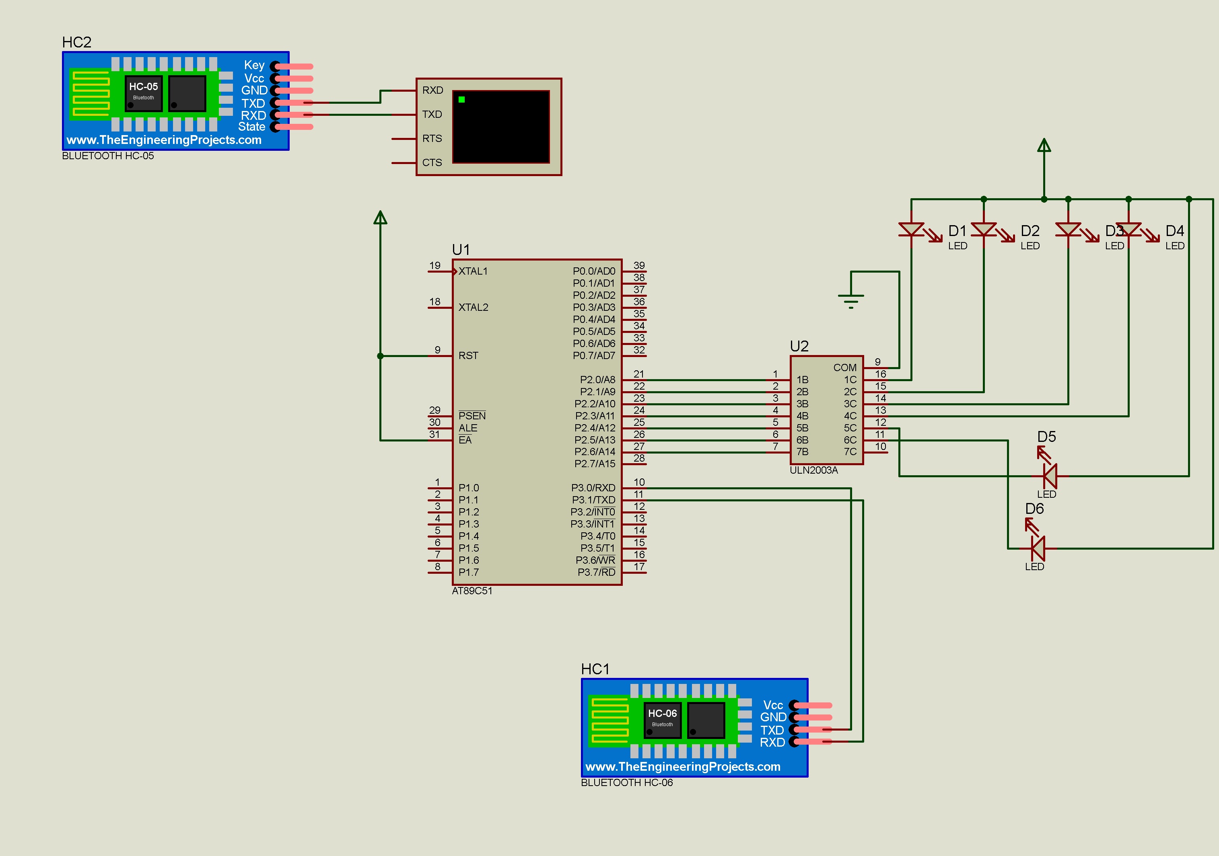This screenshot has height=856, width=1219.
Task: Click LED D1 diode symbol
Action: 911,230
